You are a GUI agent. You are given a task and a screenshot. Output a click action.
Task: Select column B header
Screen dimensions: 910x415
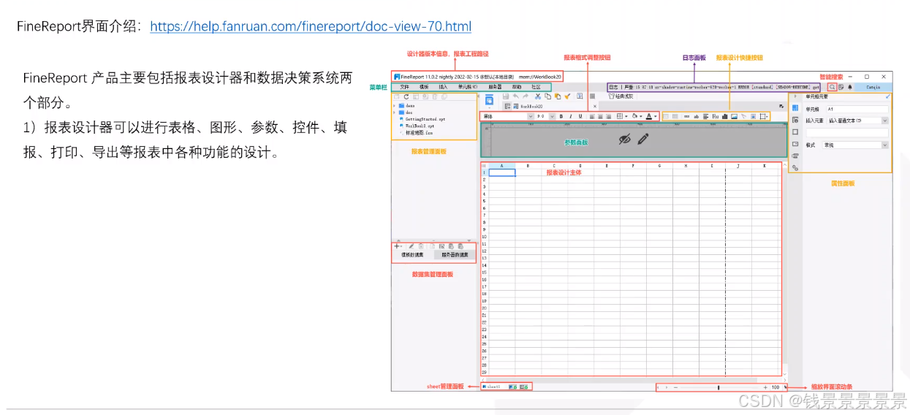click(528, 166)
